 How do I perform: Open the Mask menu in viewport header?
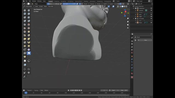pos(45,7)
